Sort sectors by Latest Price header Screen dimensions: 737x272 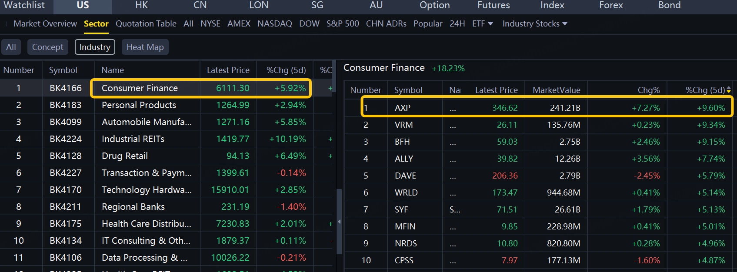228,70
